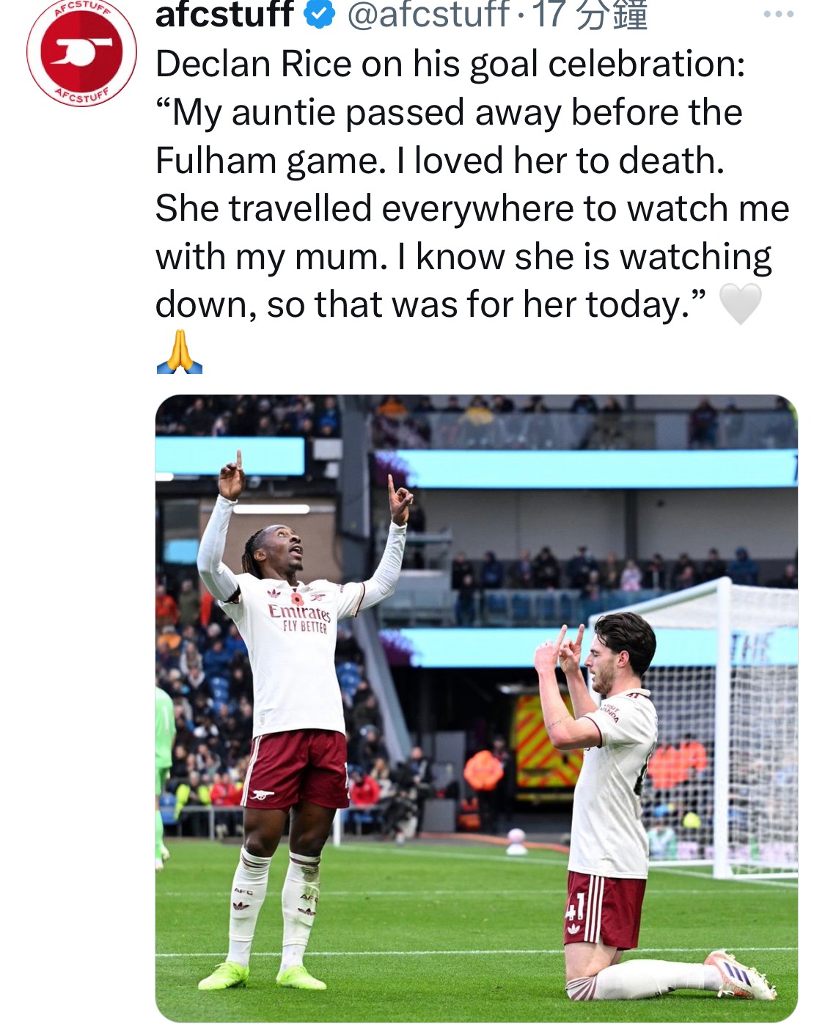Click the praying hands emoji
The width and height of the screenshot is (825, 1024).
pos(179,353)
